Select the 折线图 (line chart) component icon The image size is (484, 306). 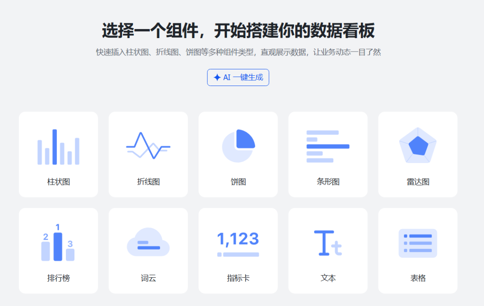point(148,146)
